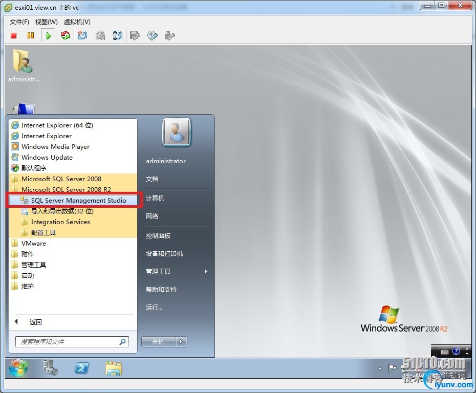Image resolution: width=476 pixels, height=393 pixels.
Task: Click the green power-on play icon
Action: click(49, 35)
